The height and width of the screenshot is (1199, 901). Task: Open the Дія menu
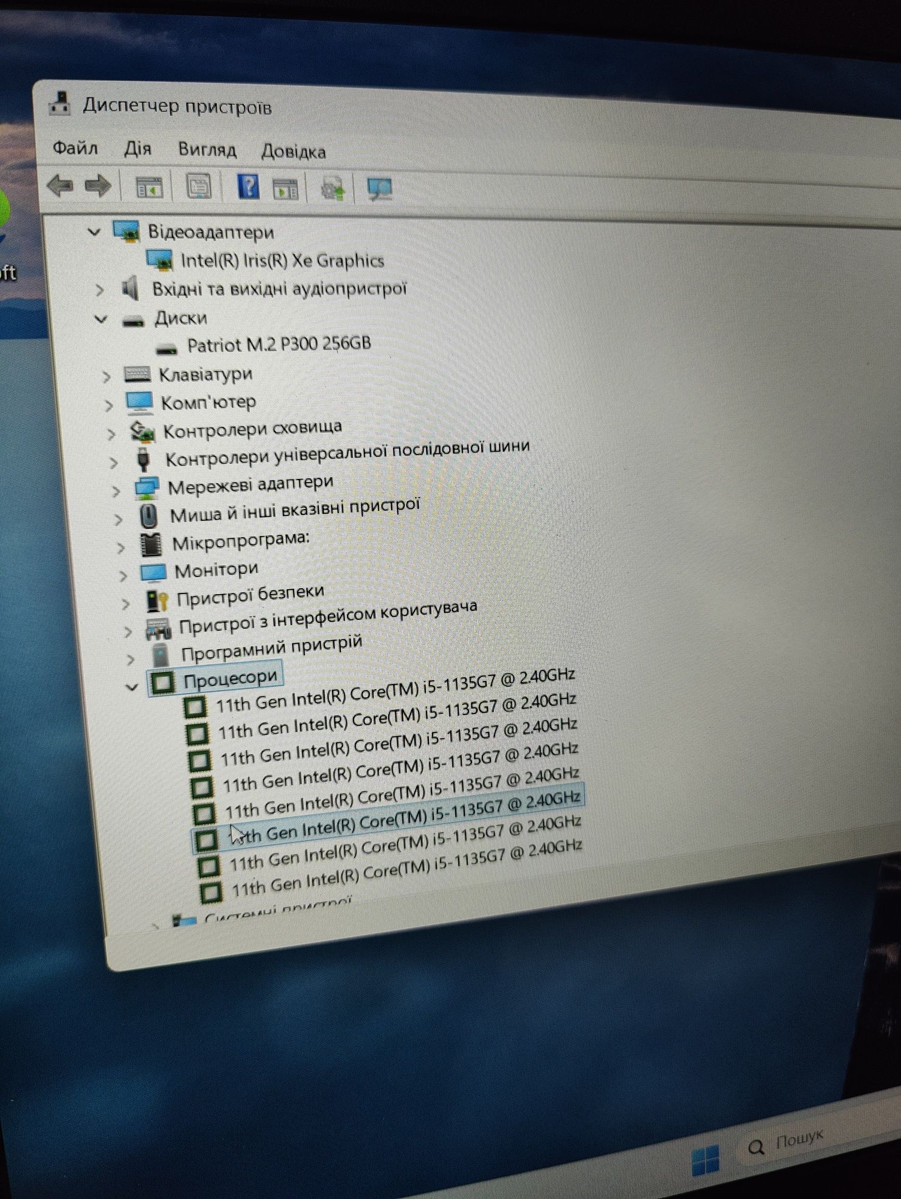[138, 148]
